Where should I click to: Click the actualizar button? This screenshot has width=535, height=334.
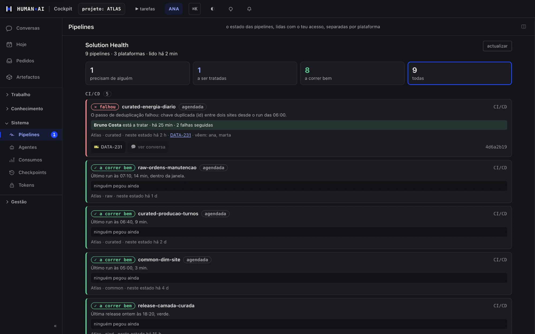(497, 46)
